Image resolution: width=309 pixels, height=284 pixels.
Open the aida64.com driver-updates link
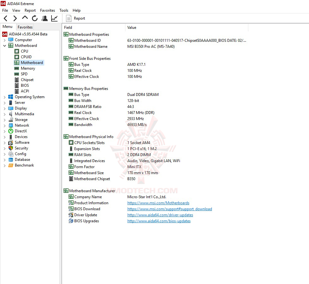coord(160,215)
